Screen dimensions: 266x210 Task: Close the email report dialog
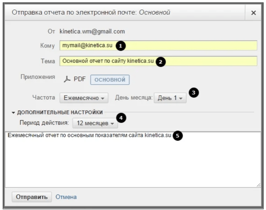(x=253, y=13)
